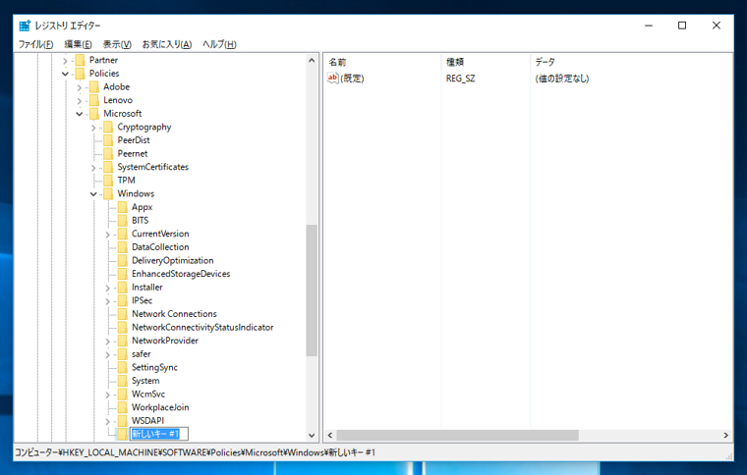Expand the Lenovo key
Screen dimensions: 747x475
(80, 100)
